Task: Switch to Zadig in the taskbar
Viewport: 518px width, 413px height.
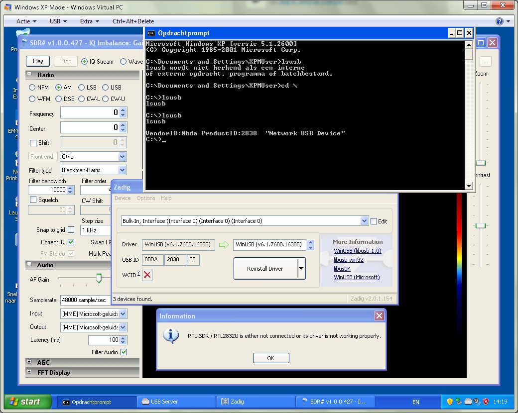Action: point(256,402)
